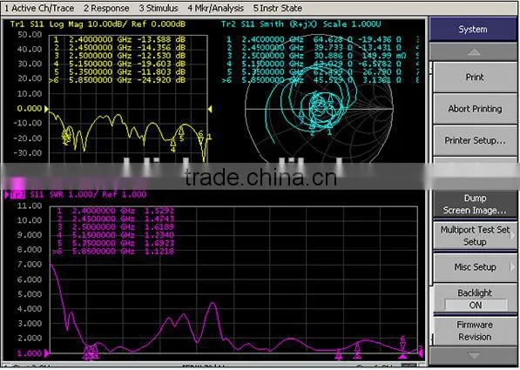Click Tr1 active marker 6 readout -24.920 dB
The image size is (520, 370).
tap(118, 80)
